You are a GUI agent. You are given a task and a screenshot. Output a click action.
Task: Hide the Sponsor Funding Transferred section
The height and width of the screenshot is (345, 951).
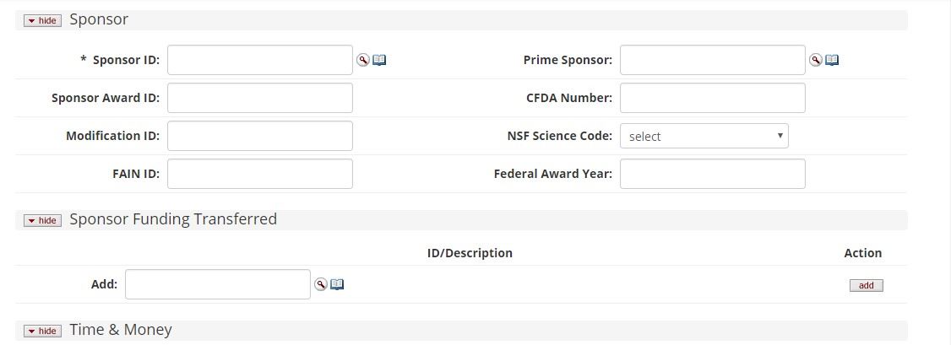(x=42, y=220)
